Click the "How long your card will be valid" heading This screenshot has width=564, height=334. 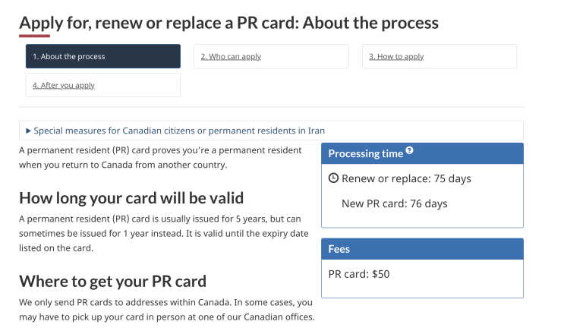tap(131, 198)
